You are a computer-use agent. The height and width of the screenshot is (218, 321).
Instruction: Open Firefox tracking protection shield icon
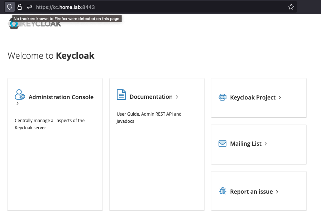10,7
